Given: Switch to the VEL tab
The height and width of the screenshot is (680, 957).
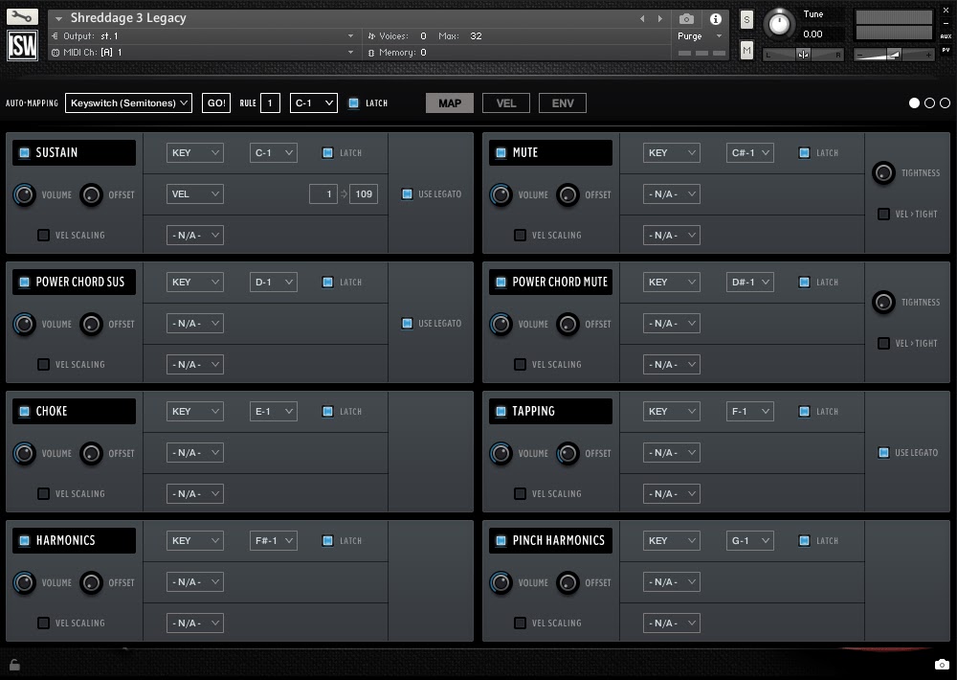Looking at the screenshot, I should pyautogui.click(x=506, y=103).
